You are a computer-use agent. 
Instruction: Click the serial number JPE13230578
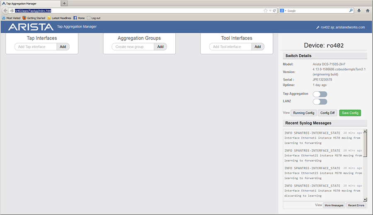coord(322,80)
